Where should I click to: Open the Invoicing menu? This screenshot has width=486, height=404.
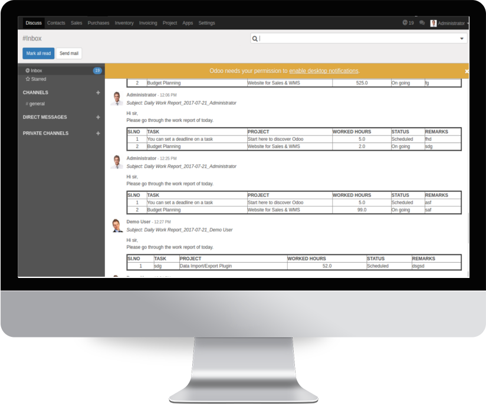pyautogui.click(x=148, y=23)
